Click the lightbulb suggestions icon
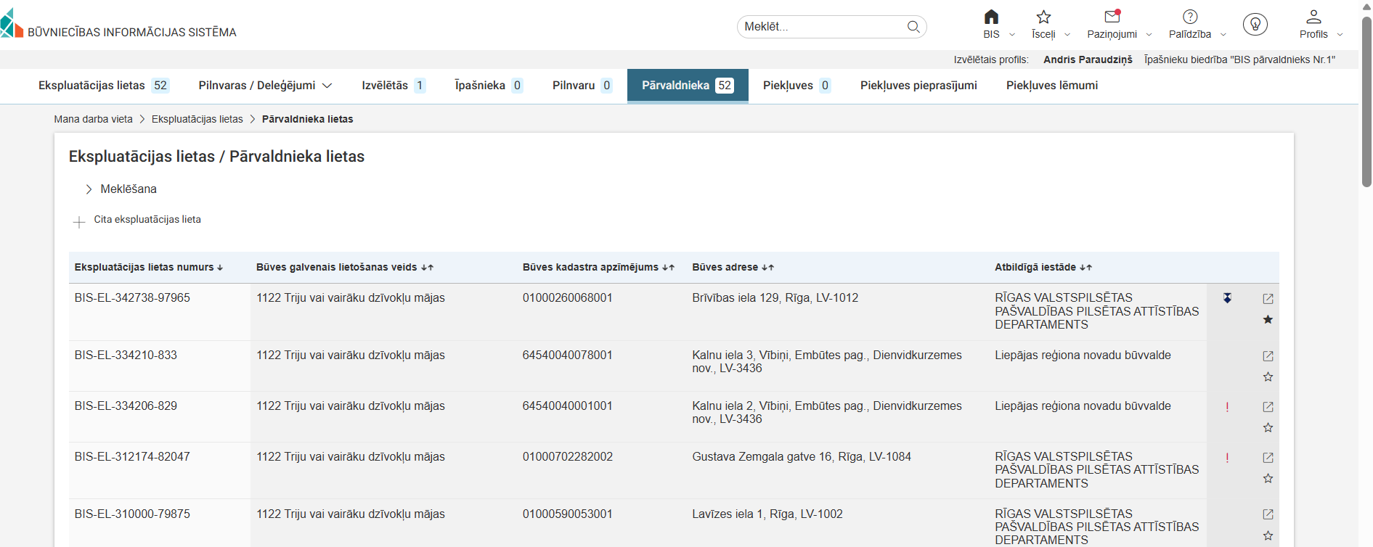The height and width of the screenshot is (547, 1373). click(1255, 24)
